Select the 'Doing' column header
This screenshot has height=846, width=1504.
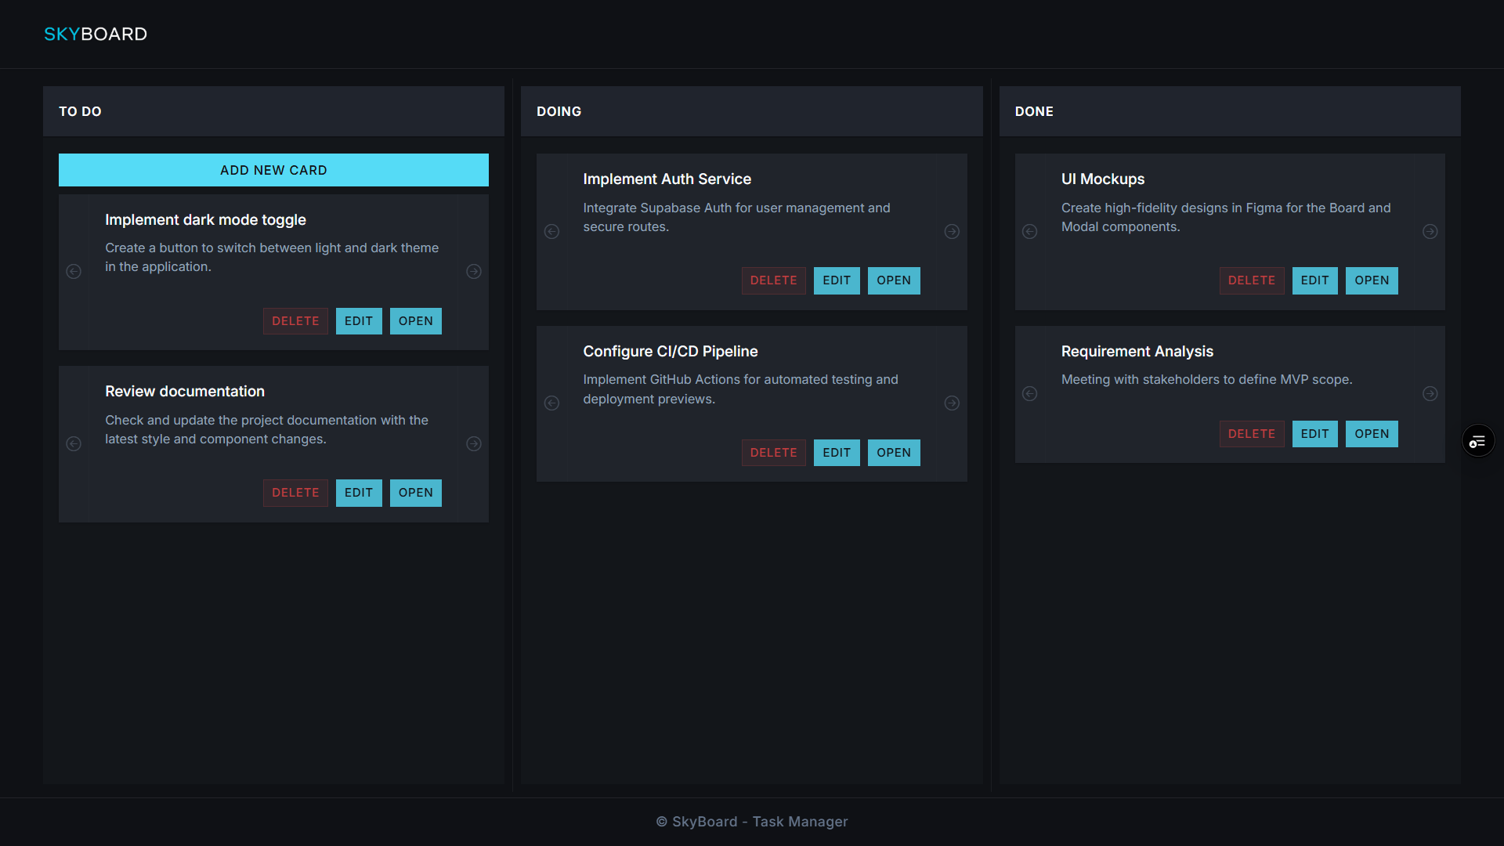click(x=559, y=111)
